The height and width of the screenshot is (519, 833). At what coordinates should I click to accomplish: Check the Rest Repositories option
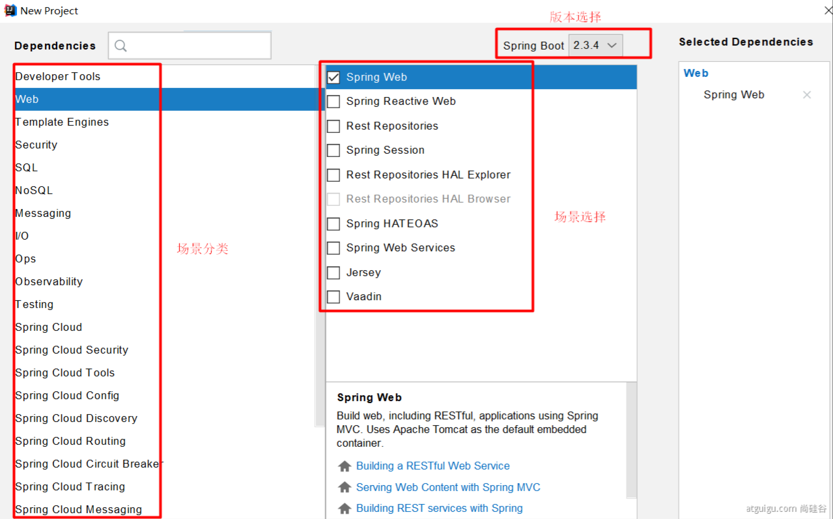[333, 126]
